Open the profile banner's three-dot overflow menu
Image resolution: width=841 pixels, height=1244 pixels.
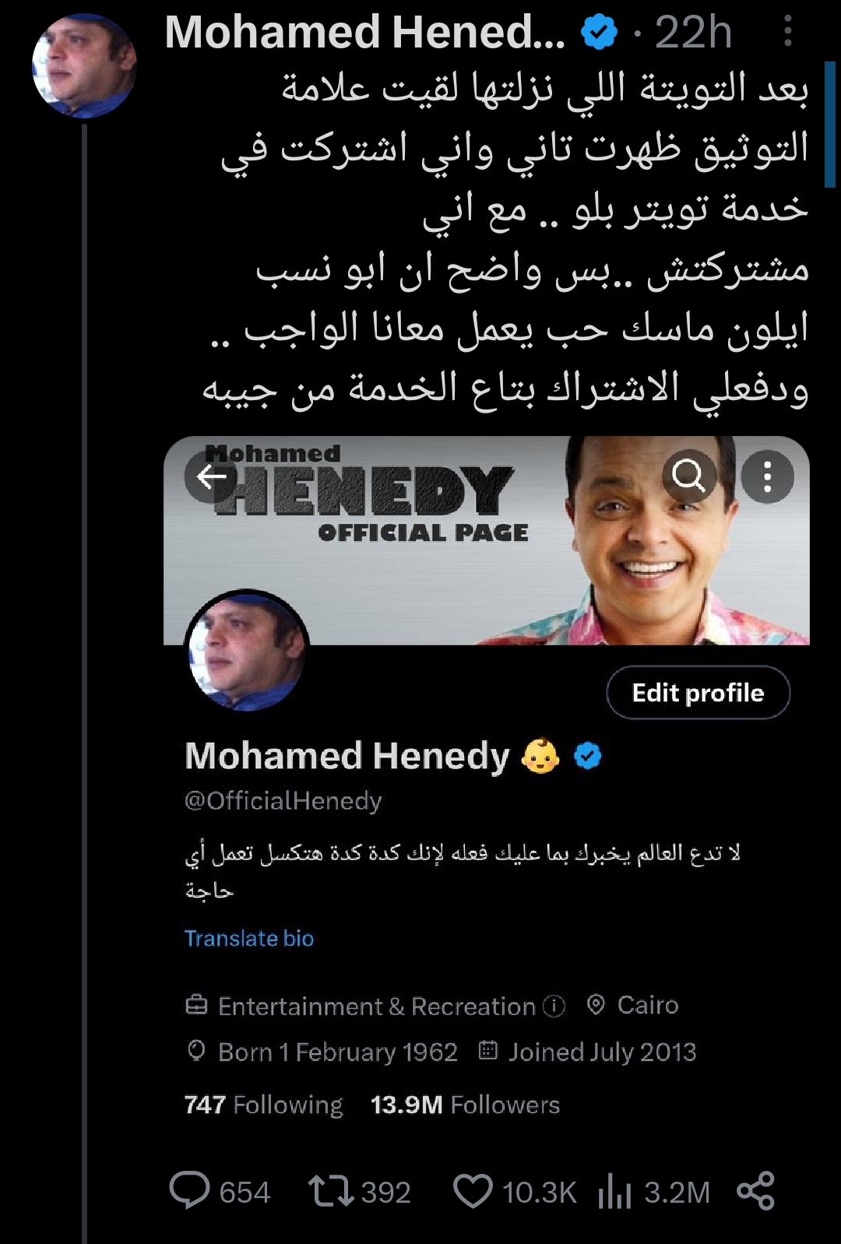pos(767,476)
